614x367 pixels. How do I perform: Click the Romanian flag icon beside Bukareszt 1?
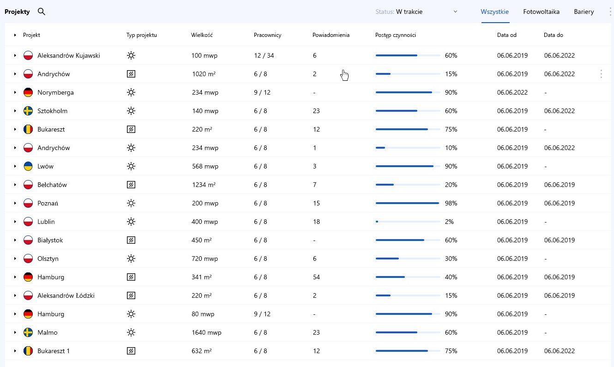point(28,351)
